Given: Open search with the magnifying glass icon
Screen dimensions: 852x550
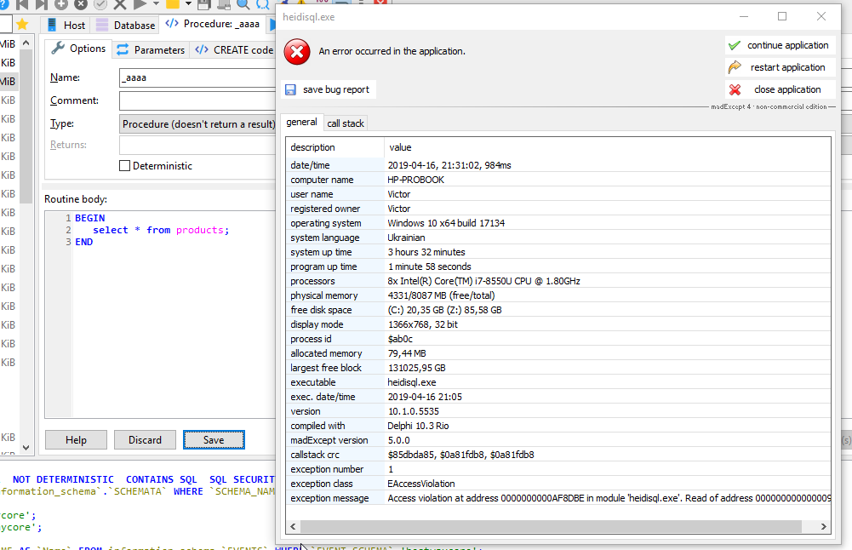Looking at the screenshot, I should pos(243,7).
